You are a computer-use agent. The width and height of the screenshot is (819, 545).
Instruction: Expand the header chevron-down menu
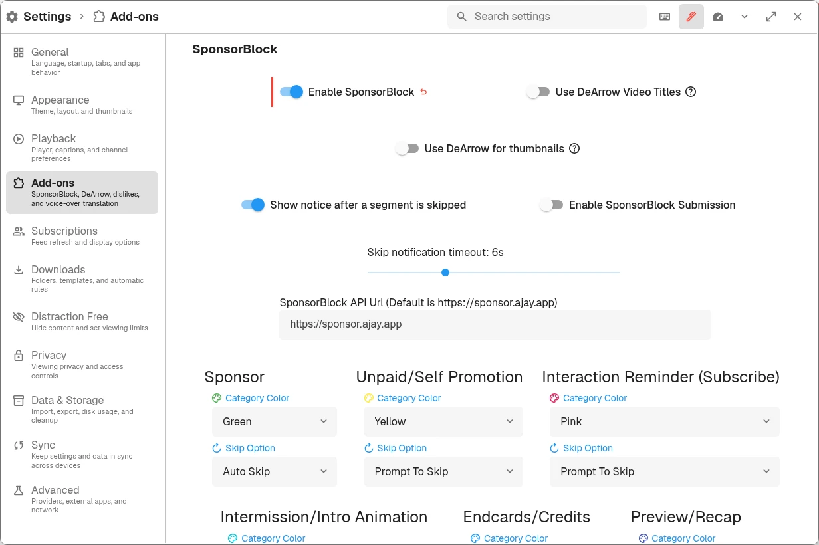coord(745,17)
